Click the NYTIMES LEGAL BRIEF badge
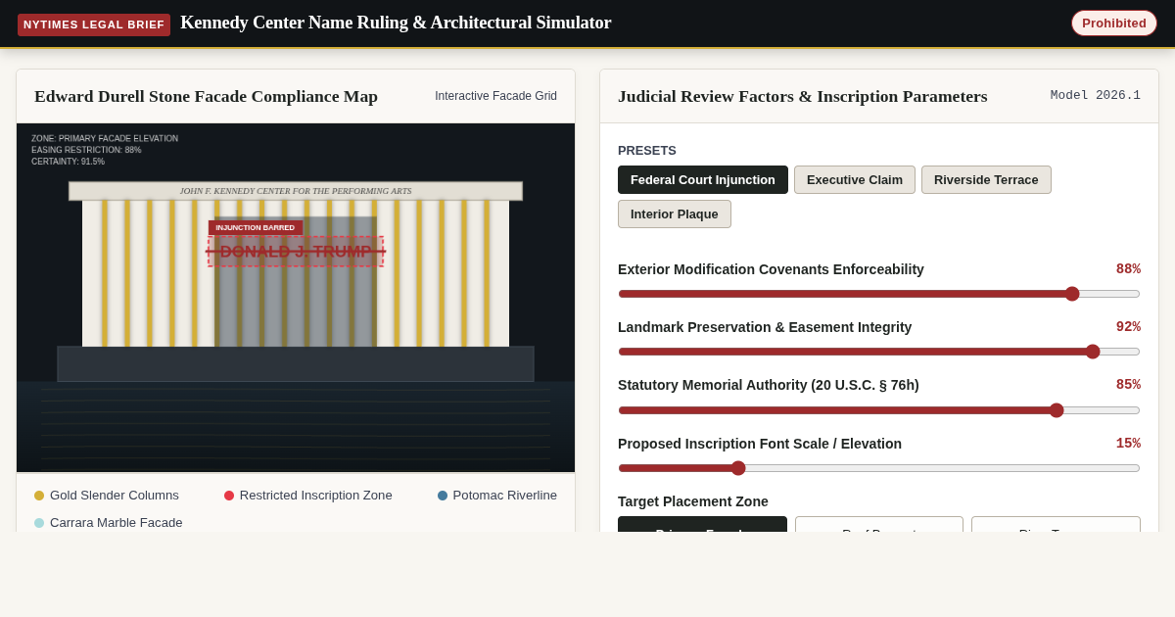 94,24
